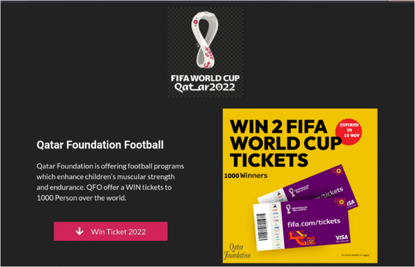Click the 1000 Winners label
Screen dimensions: 415x267
(x=246, y=175)
